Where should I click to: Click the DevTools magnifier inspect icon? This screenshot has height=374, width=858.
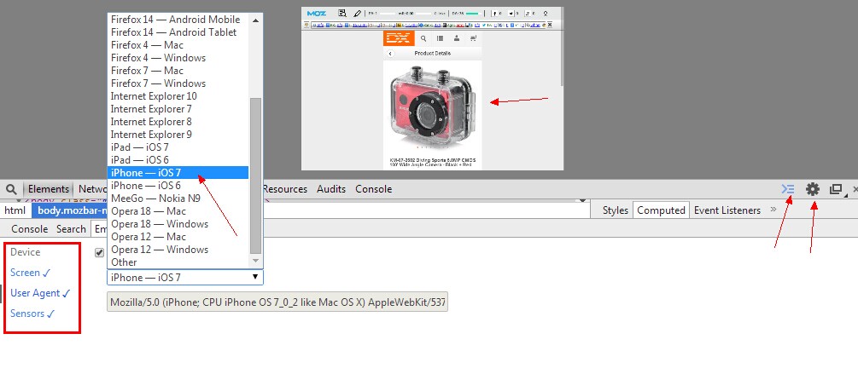tap(12, 189)
